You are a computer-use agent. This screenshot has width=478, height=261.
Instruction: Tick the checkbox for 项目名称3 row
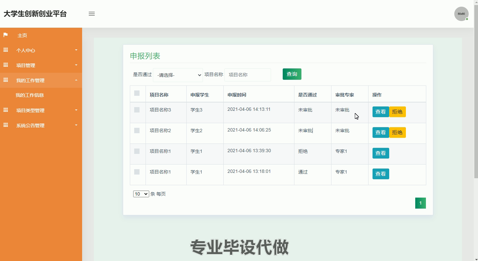tap(137, 110)
